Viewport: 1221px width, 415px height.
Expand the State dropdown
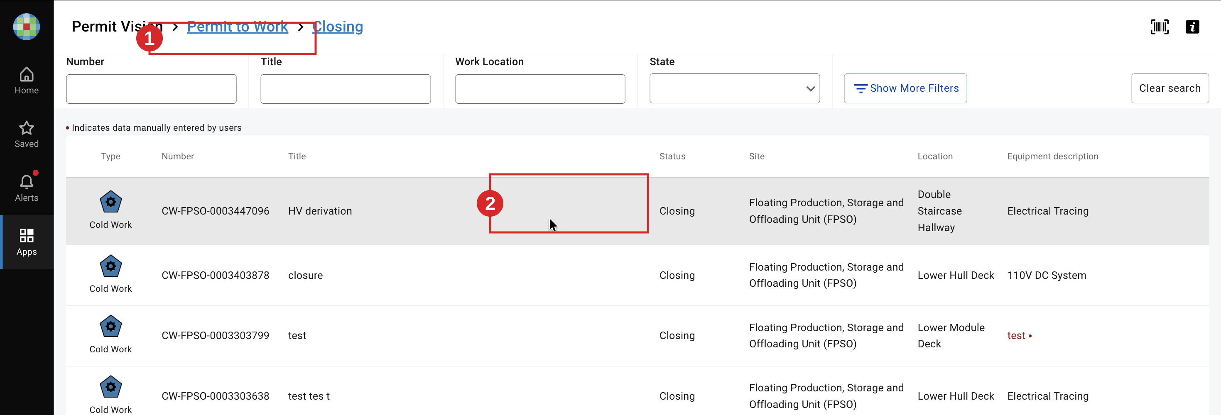click(x=735, y=88)
